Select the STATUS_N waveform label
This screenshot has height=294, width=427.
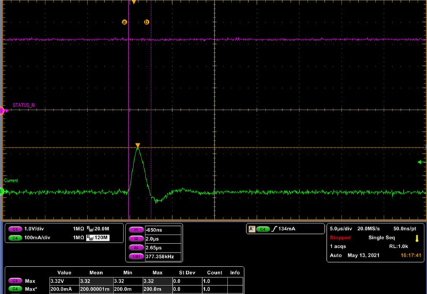pos(24,105)
